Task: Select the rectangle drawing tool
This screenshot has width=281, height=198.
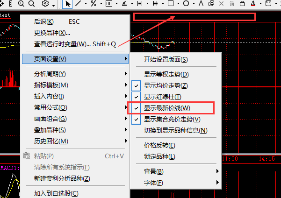Action: point(171,3)
